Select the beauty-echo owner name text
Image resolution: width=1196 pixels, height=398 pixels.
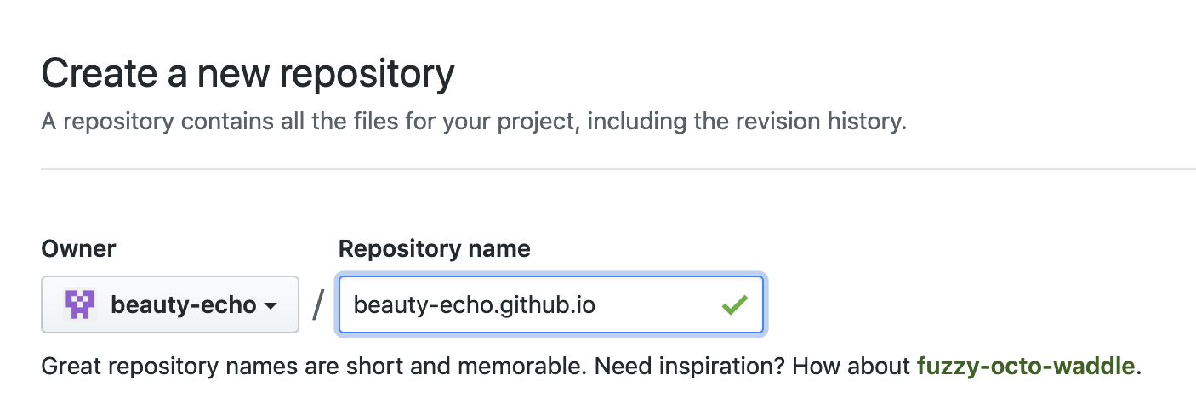tap(184, 304)
